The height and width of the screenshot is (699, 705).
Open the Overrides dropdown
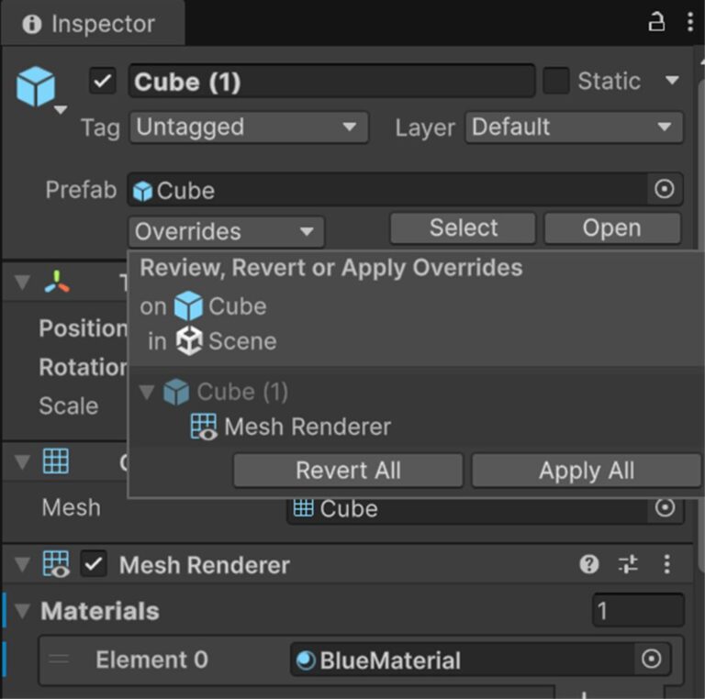pos(227,232)
